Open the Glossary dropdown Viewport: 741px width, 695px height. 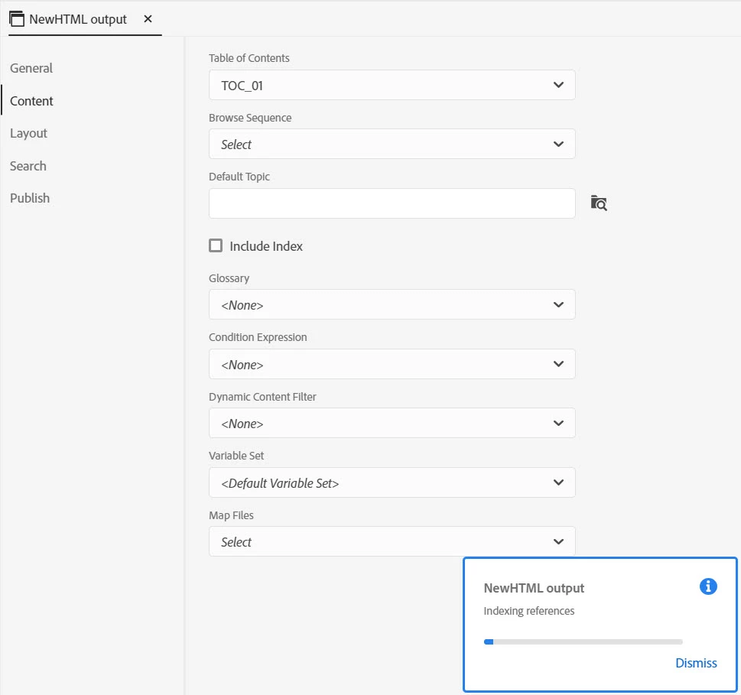point(392,305)
